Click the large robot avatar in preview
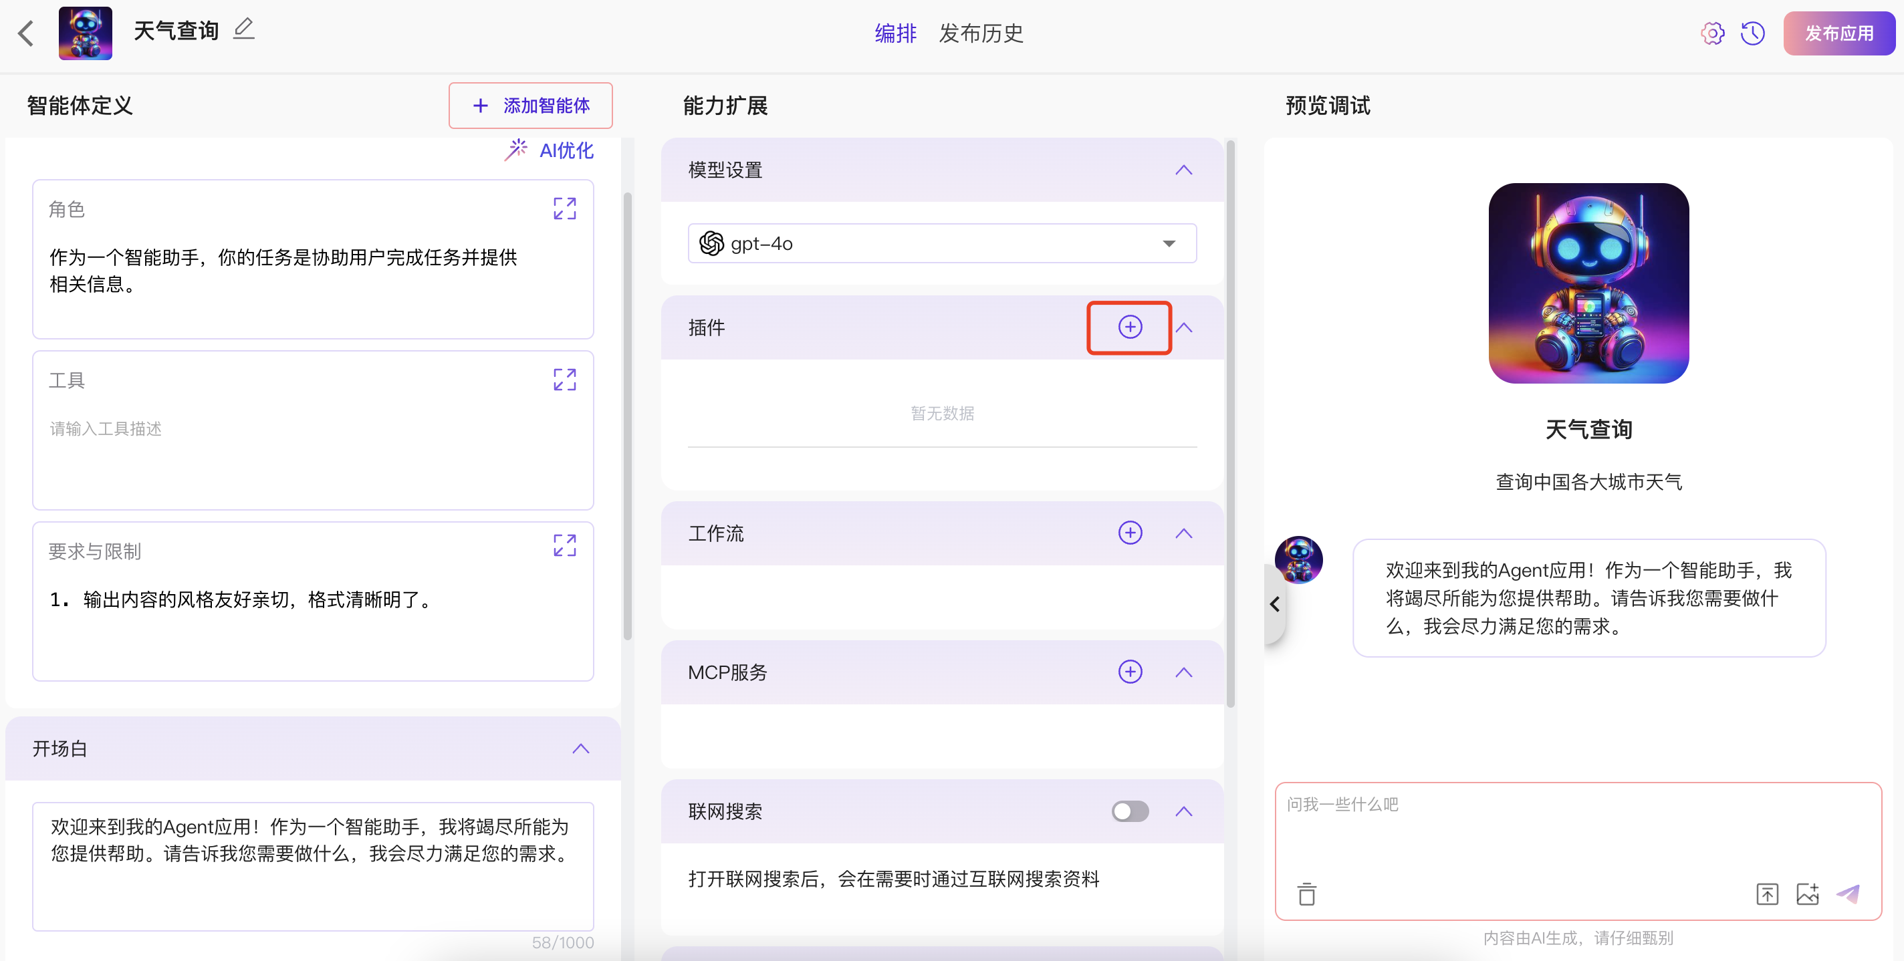Screen dimensions: 1904x961 1588,283
